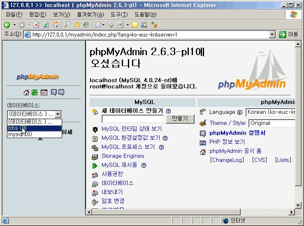Click the 만들기 create button
Image resolution: width=304 pixels, height=226 pixels.
180,119
